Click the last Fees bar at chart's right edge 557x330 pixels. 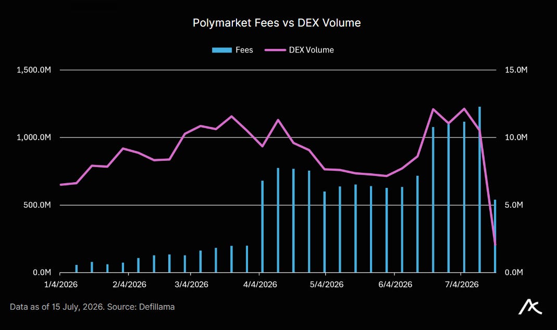[x=495, y=236]
